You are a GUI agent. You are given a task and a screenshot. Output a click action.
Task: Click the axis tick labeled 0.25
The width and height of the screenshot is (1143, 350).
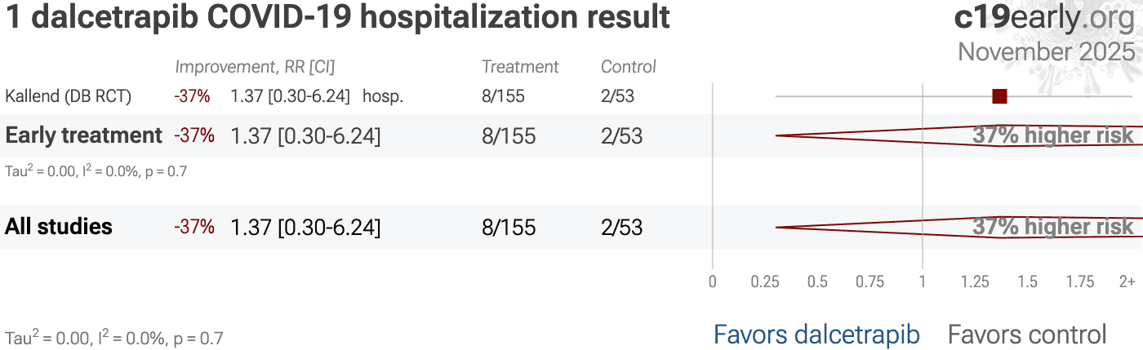click(765, 282)
